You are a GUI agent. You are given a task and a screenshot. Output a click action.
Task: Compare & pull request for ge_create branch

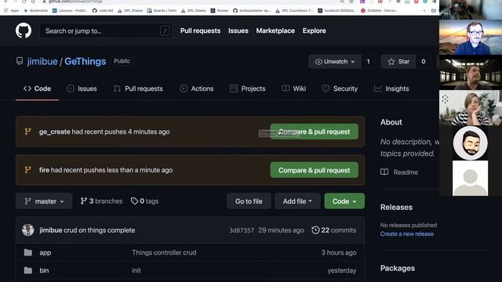314,132
